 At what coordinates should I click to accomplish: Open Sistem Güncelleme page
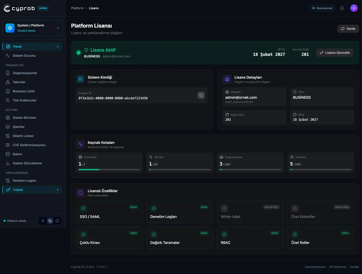pyautogui.click(x=33, y=163)
